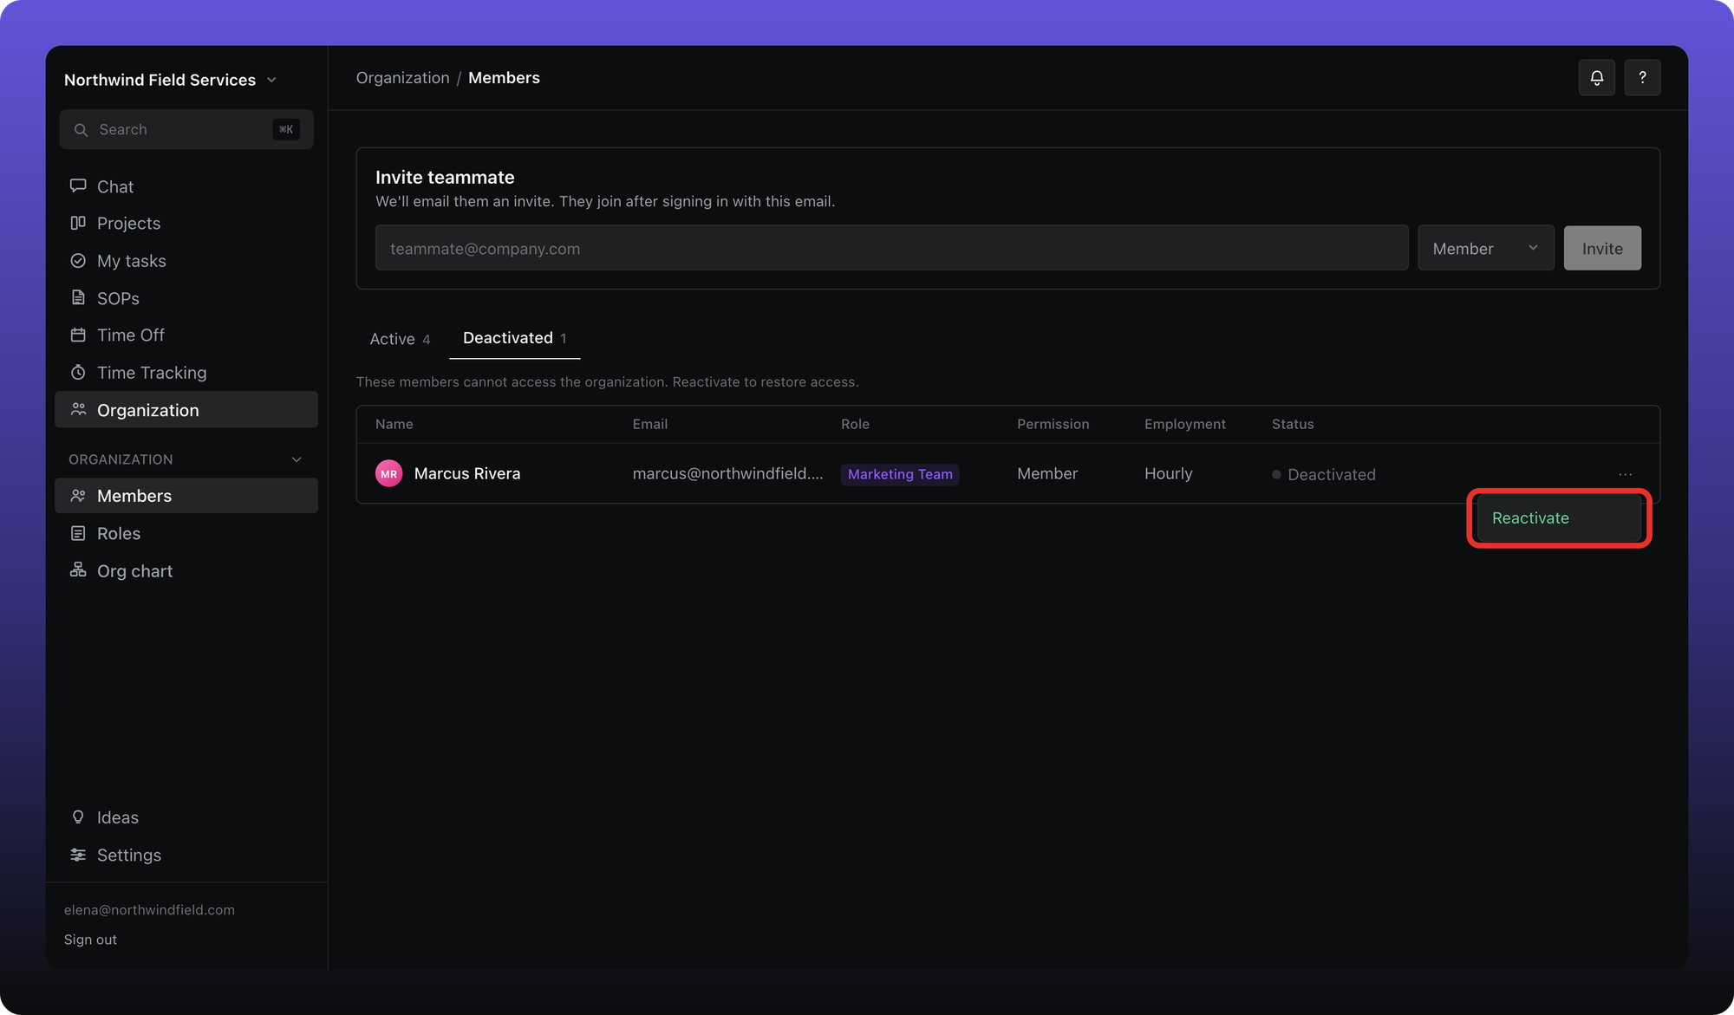The width and height of the screenshot is (1734, 1015).
Task: Open Time Tracking page
Action: point(186,373)
